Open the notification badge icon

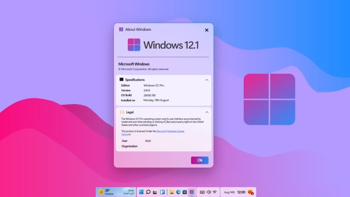[x=251, y=192]
